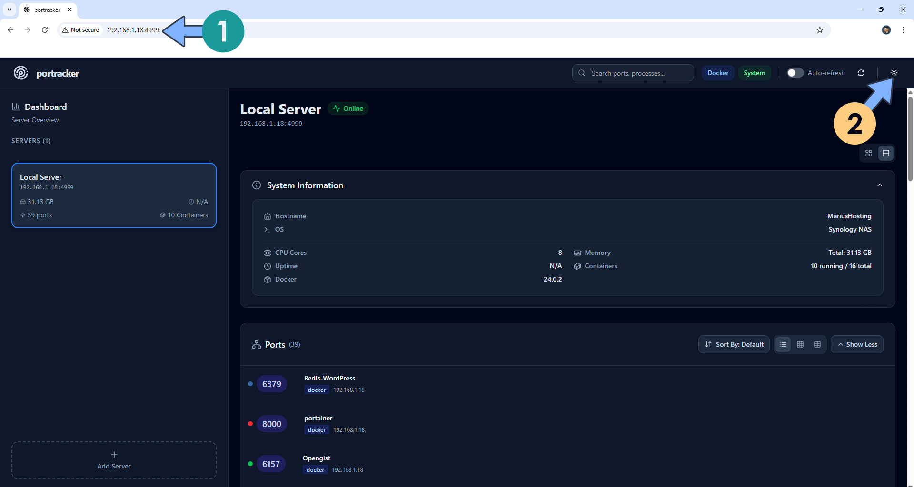The image size is (914, 487).
Task: Click the Hostname home icon
Action: coord(268,216)
